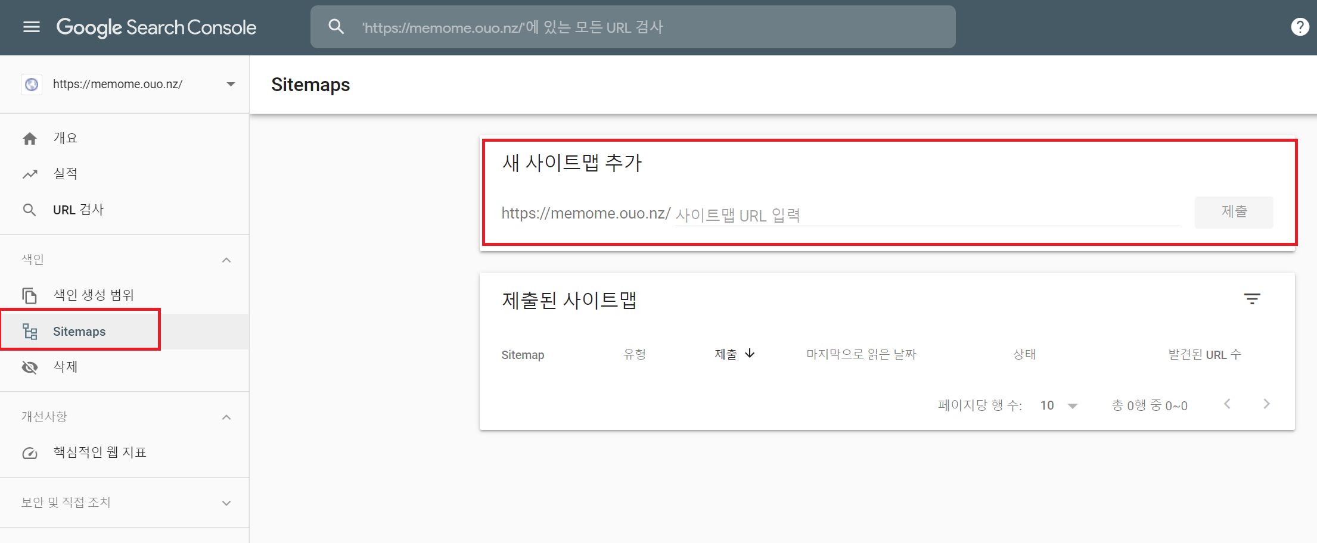Click the crossed-eye icon next to 삭제
1317x543 pixels.
tap(30, 367)
